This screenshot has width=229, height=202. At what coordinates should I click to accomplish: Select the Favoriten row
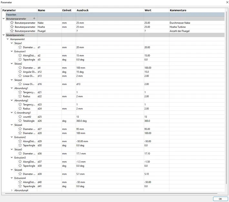point(115,15)
